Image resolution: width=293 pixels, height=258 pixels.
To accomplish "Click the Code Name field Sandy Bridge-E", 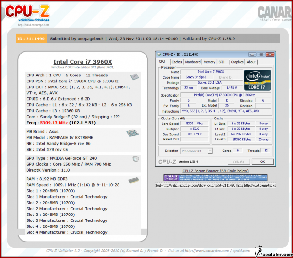I will [196, 77].
